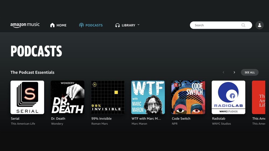Click the Serial title link
The image size is (269, 151).
15,119
